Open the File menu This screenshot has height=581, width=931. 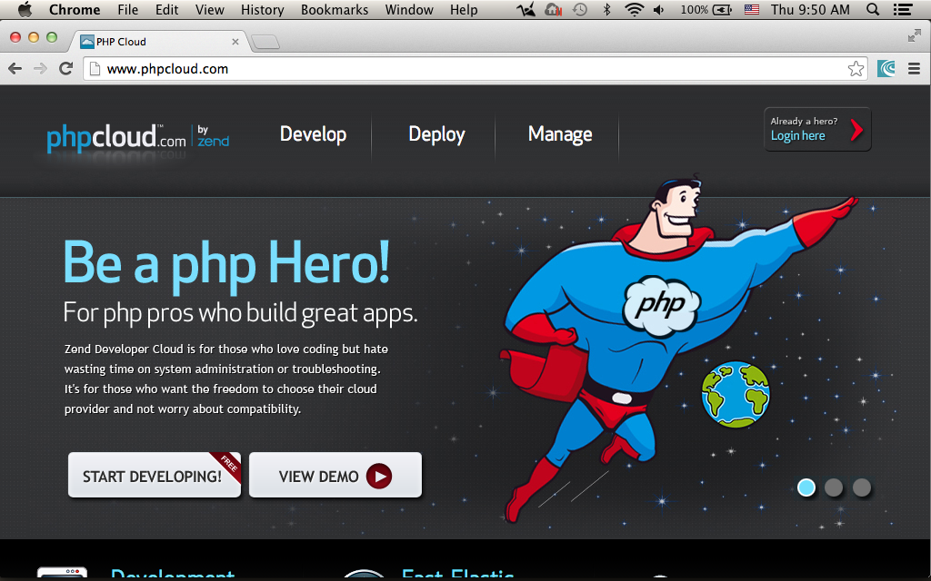127,9
